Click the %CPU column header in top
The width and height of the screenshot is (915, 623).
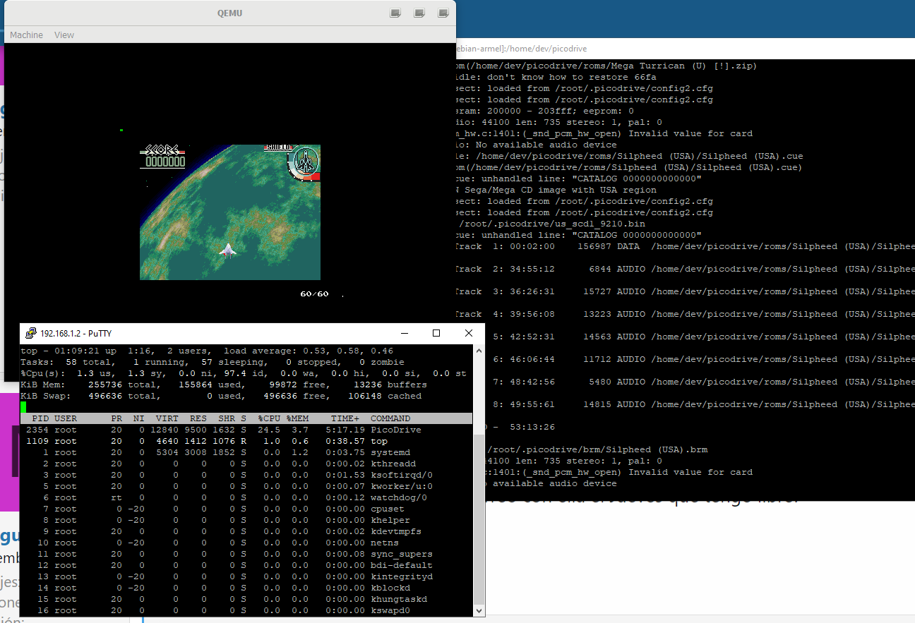point(269,418)
